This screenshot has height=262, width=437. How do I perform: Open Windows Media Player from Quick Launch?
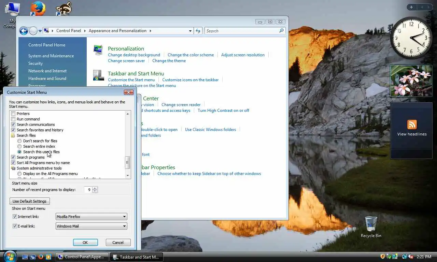(x=48, y=257)
